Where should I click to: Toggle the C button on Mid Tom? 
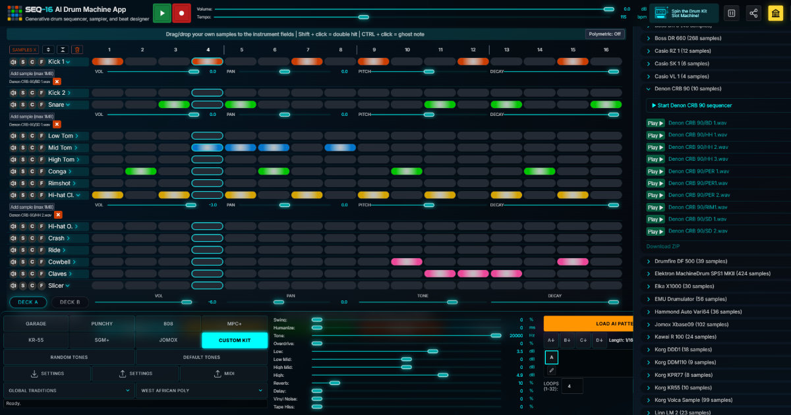[x=32, y=148]
